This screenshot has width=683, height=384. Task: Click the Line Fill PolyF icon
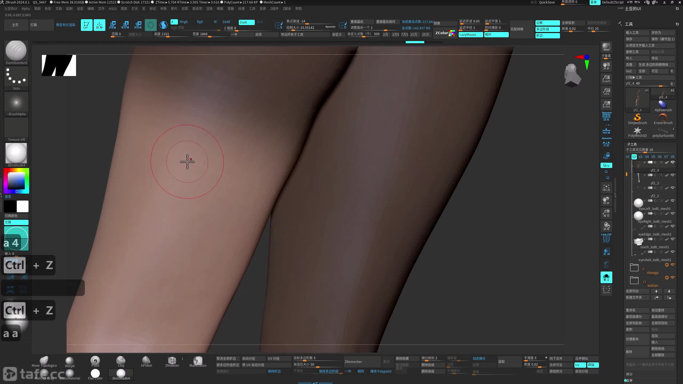point(606,238)
